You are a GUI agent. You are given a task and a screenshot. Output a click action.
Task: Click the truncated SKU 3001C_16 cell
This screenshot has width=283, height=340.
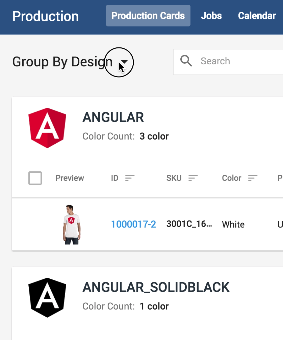[x=189, y=224]
